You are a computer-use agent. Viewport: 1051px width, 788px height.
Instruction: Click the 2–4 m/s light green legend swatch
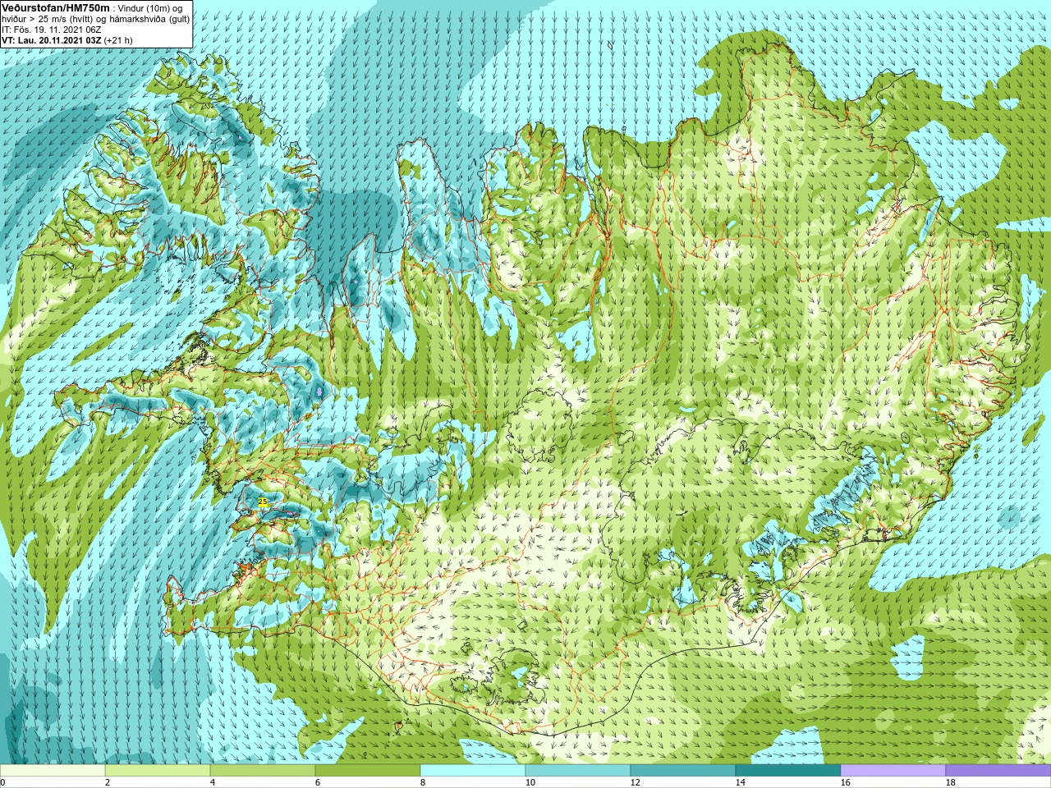pyautogui.click(x=158, y=771)
